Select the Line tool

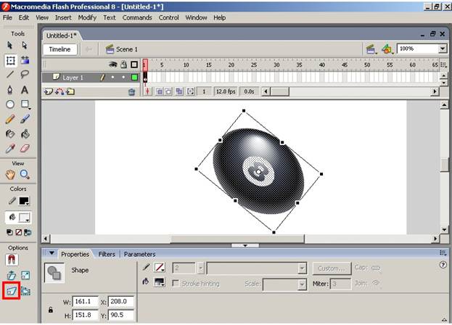pyautogui.click(x=10, y=75)
